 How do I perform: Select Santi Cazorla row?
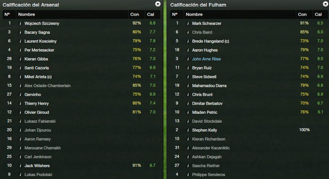[x=81, y=68]
